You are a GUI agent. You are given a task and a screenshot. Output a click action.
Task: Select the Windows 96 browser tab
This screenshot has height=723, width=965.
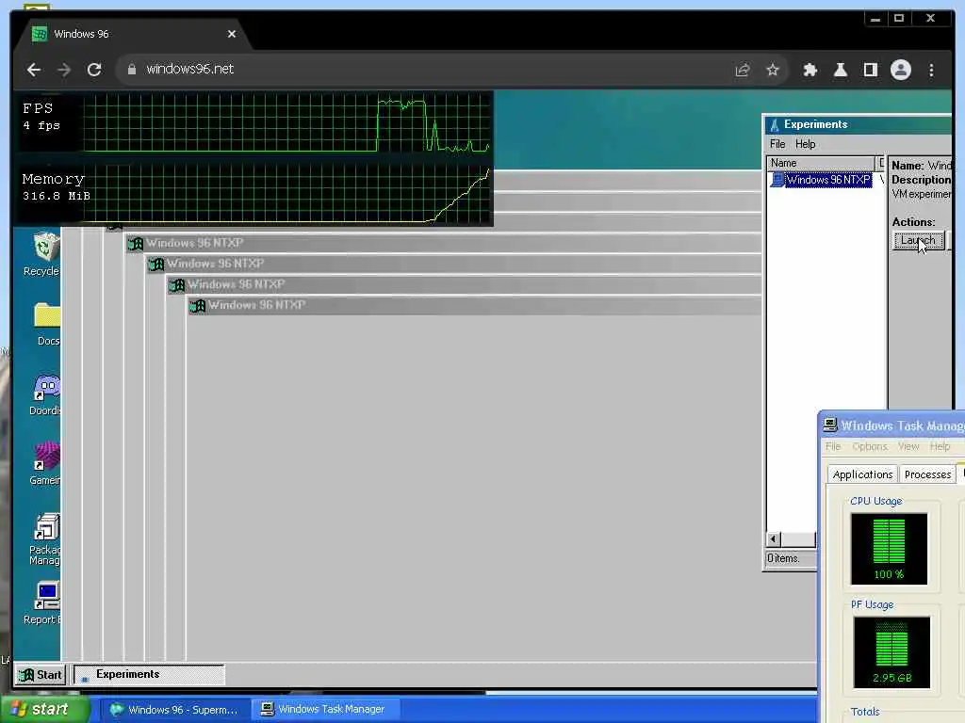tap(132, 34)
